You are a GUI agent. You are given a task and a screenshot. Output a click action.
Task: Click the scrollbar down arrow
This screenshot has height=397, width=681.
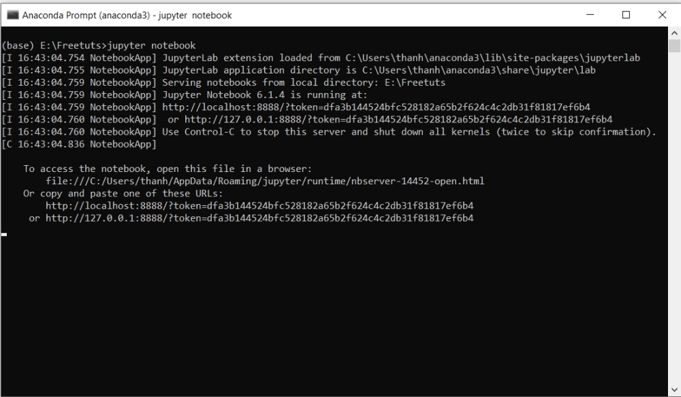point(674,390)
